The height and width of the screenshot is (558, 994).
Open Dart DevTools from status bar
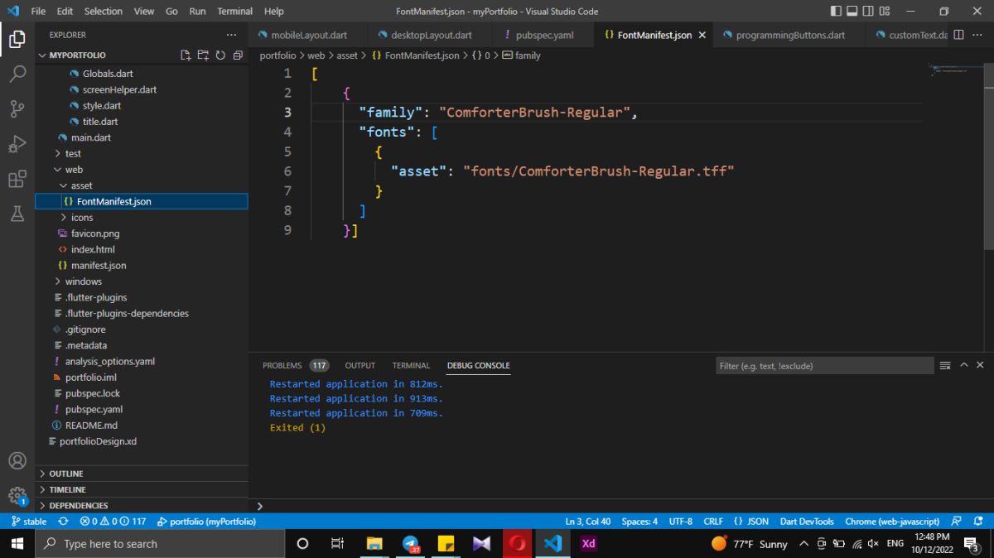click(x=807, y=522)
